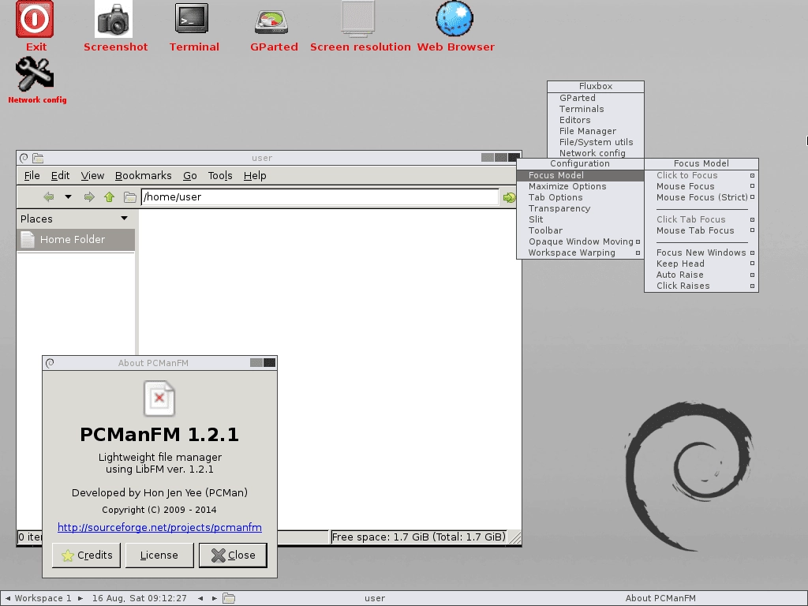The height and width of the screenshot is (606, 808).
Task: Open the sourceforge pcmanfm project link
Action: [159, 527]
